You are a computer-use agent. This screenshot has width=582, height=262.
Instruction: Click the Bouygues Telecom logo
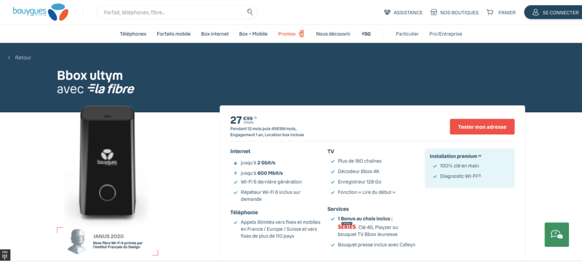[40, 11]
